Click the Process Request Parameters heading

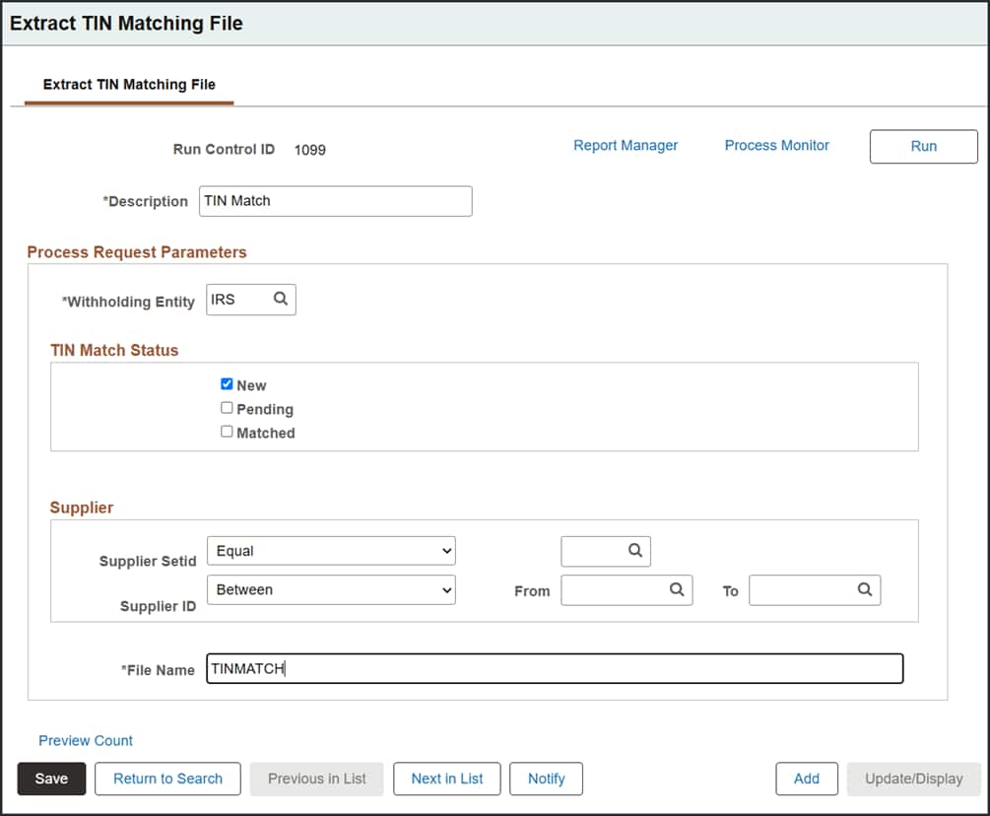tap(136, 252)
